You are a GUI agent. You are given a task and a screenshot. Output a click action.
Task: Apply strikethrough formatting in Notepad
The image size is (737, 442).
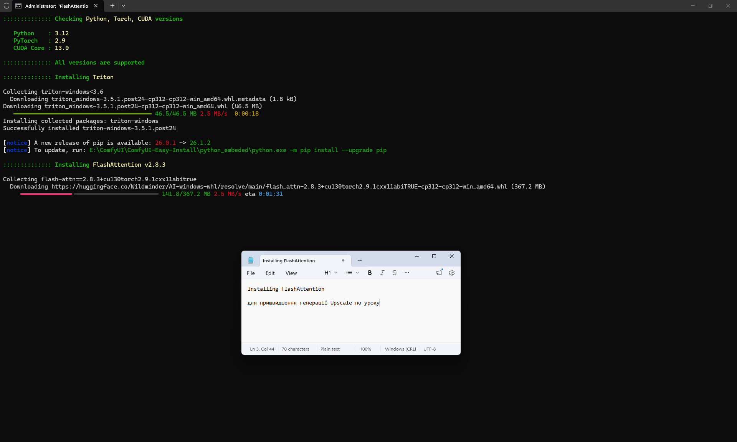point(394,273)
